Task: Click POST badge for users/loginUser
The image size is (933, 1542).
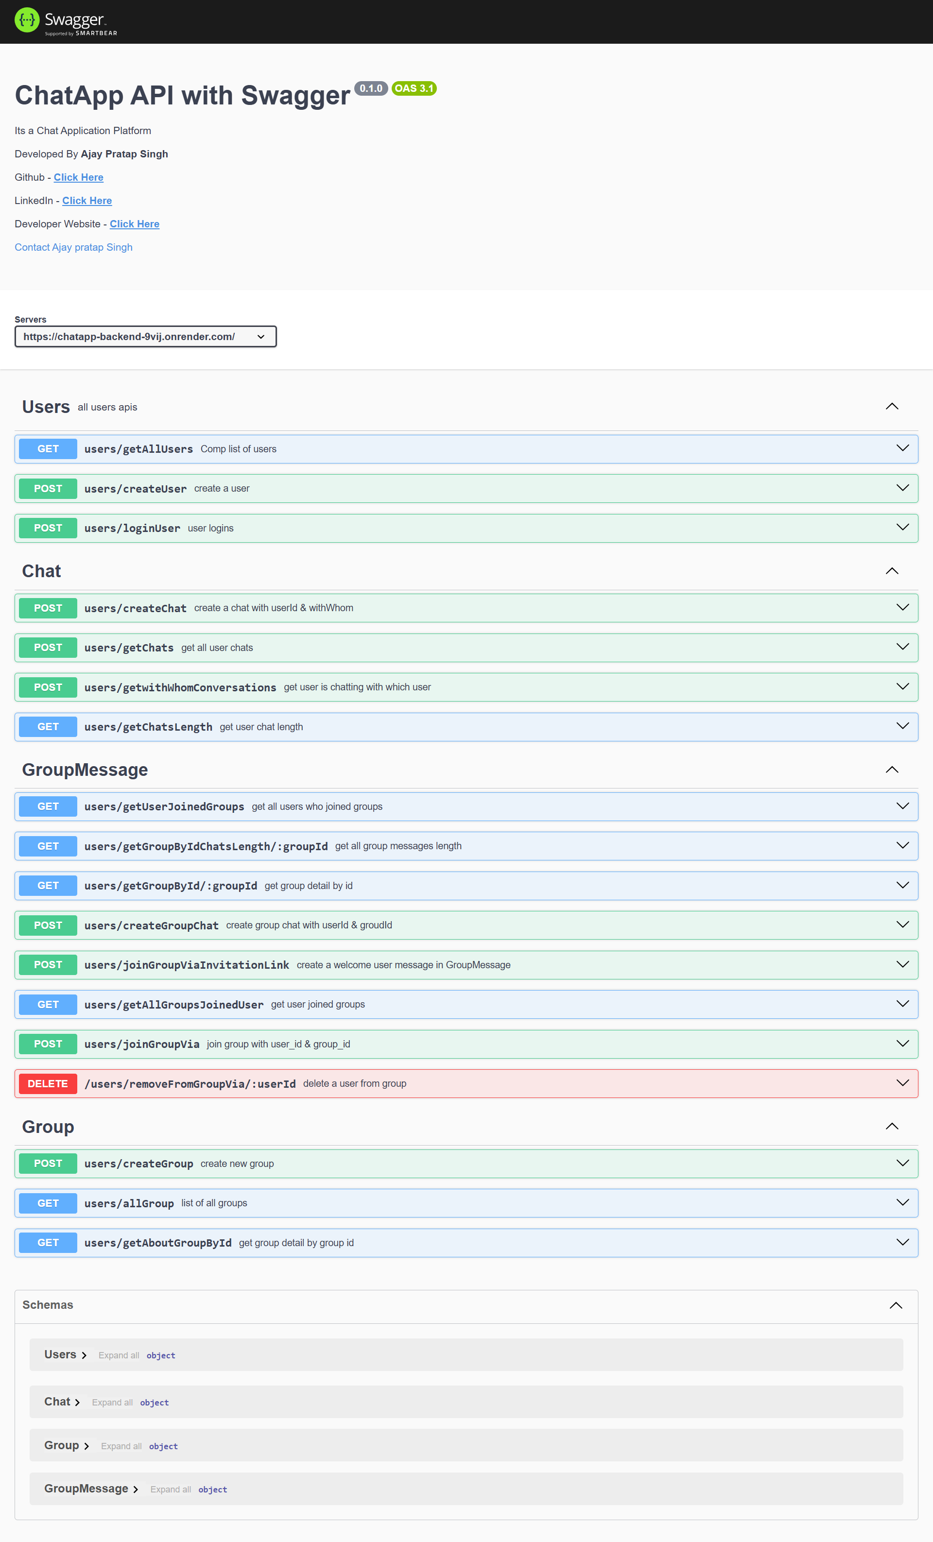Action: [x=48, y=528]
